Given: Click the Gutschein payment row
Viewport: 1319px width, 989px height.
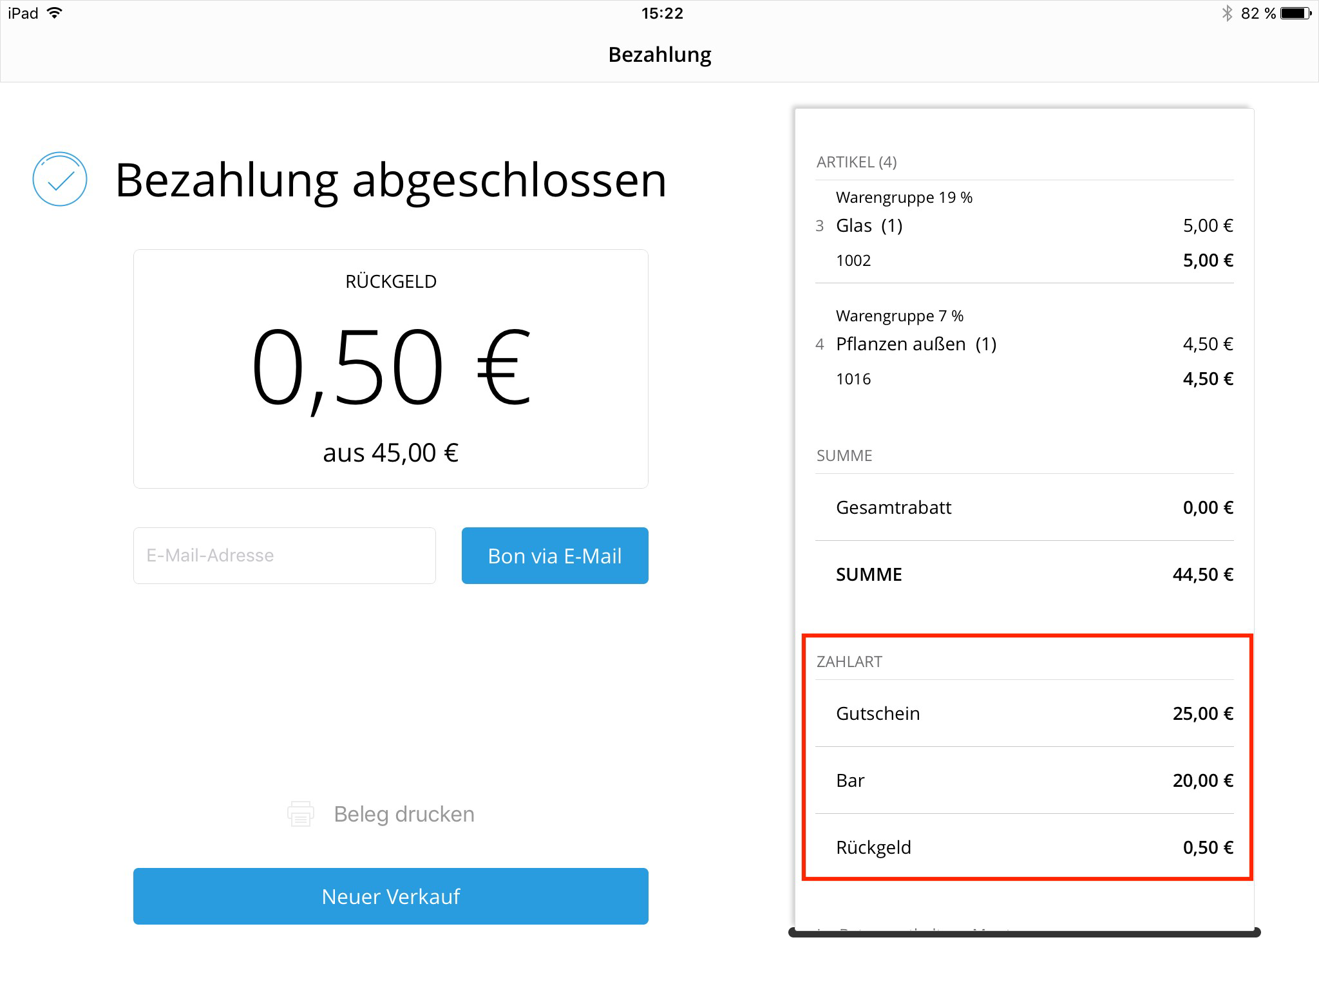Looking at the screenshot, I should coord(1024,713).
